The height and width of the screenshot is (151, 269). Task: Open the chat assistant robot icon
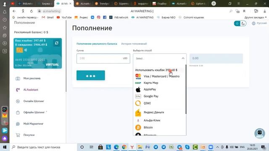pos(260,133)
